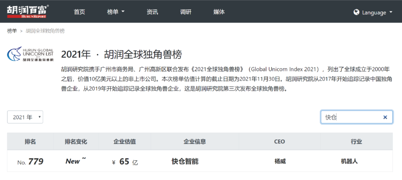Open the 2021 年 year selector
Viewport: 402px width, 180px height.
(x=25, y=117)
